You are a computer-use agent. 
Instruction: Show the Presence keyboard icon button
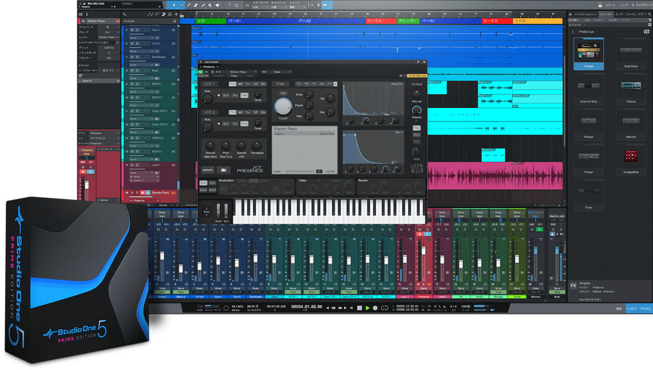pos(224,170)
